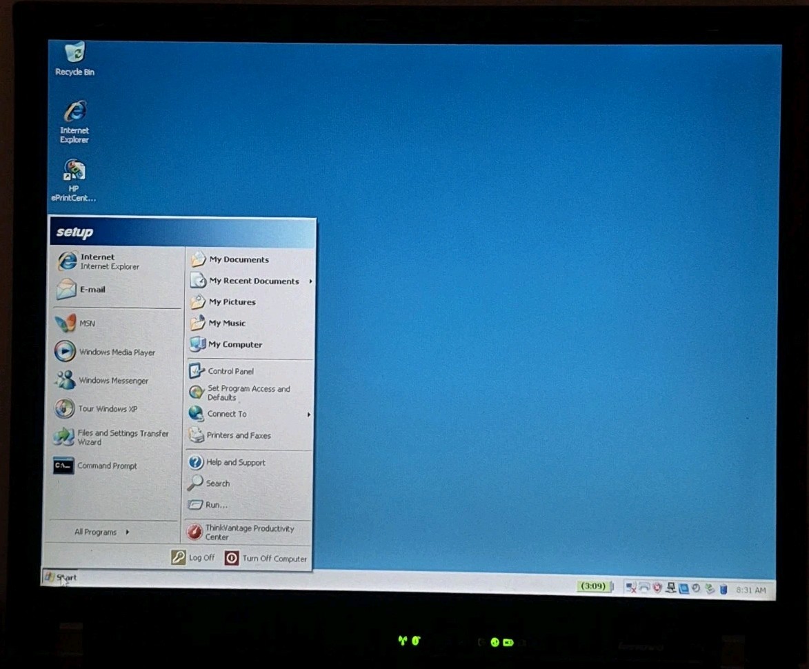Open Search from Start menu

click(x=249, y=483)
